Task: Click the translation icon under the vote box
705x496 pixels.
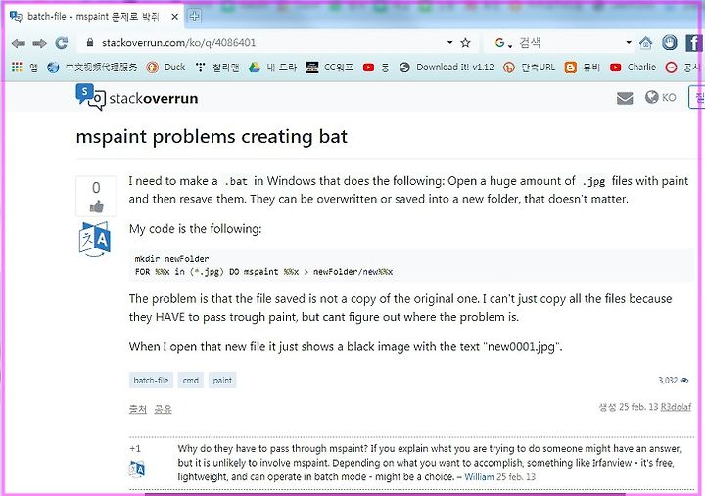Action: click(x=94, y=239)
